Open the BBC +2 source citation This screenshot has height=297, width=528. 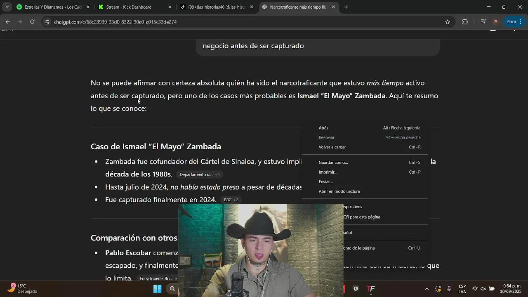point(231,200)
